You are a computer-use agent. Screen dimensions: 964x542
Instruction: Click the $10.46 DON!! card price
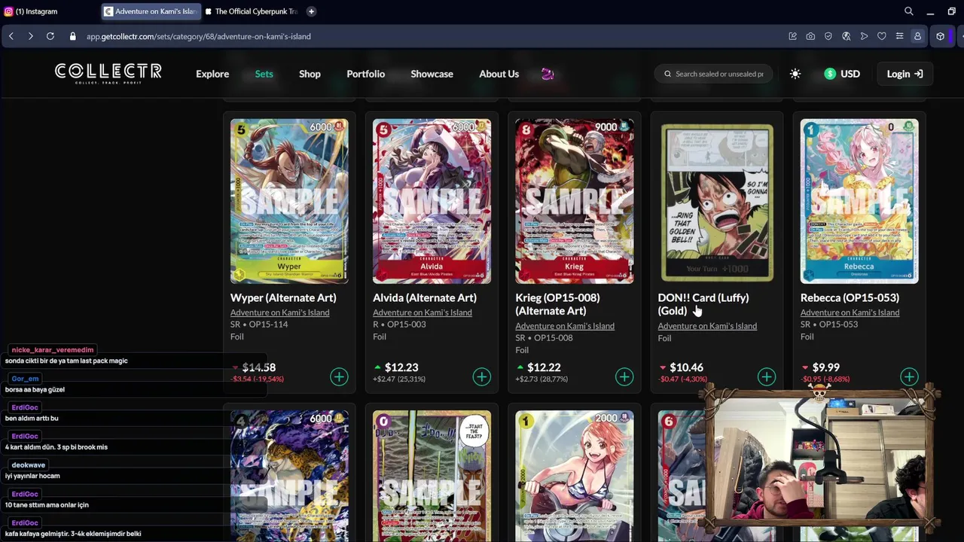(686, 367)
